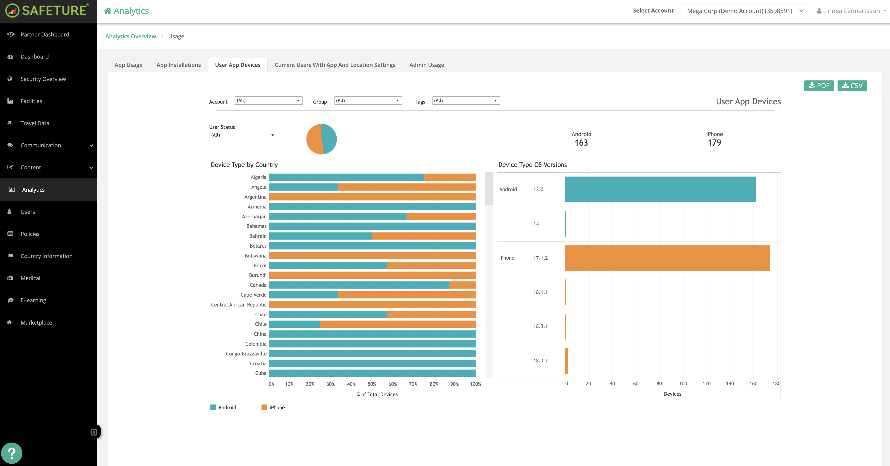The height and width of the screenshot is (466, 890).
Task: Go to Analytics Overview breadcrumb link
Action: tap(130, 36)
